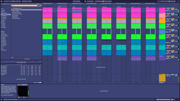180x101 pixels.
Task: Click the record button in the transport bar
Action: tap(85, 1)
